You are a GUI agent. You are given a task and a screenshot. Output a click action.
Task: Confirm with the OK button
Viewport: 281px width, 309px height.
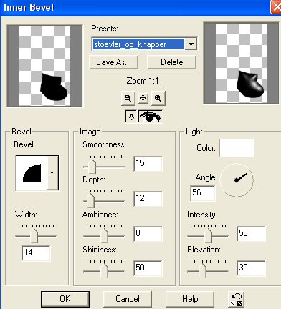tap(65, 299)
